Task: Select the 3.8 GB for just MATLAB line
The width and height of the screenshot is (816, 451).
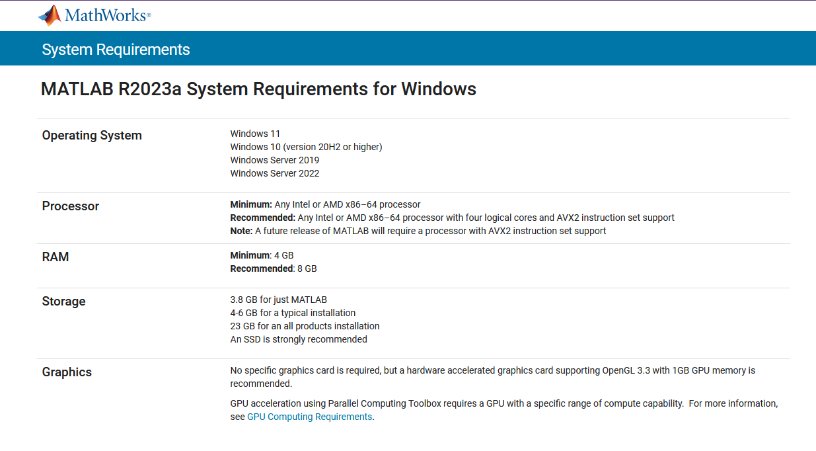Action: [x=278, y=300]
